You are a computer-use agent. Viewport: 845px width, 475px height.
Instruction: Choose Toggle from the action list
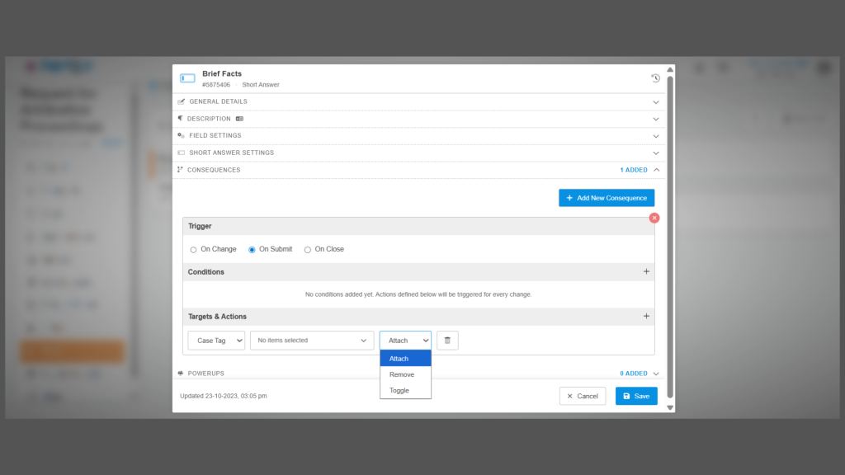(x=399, y=390)
